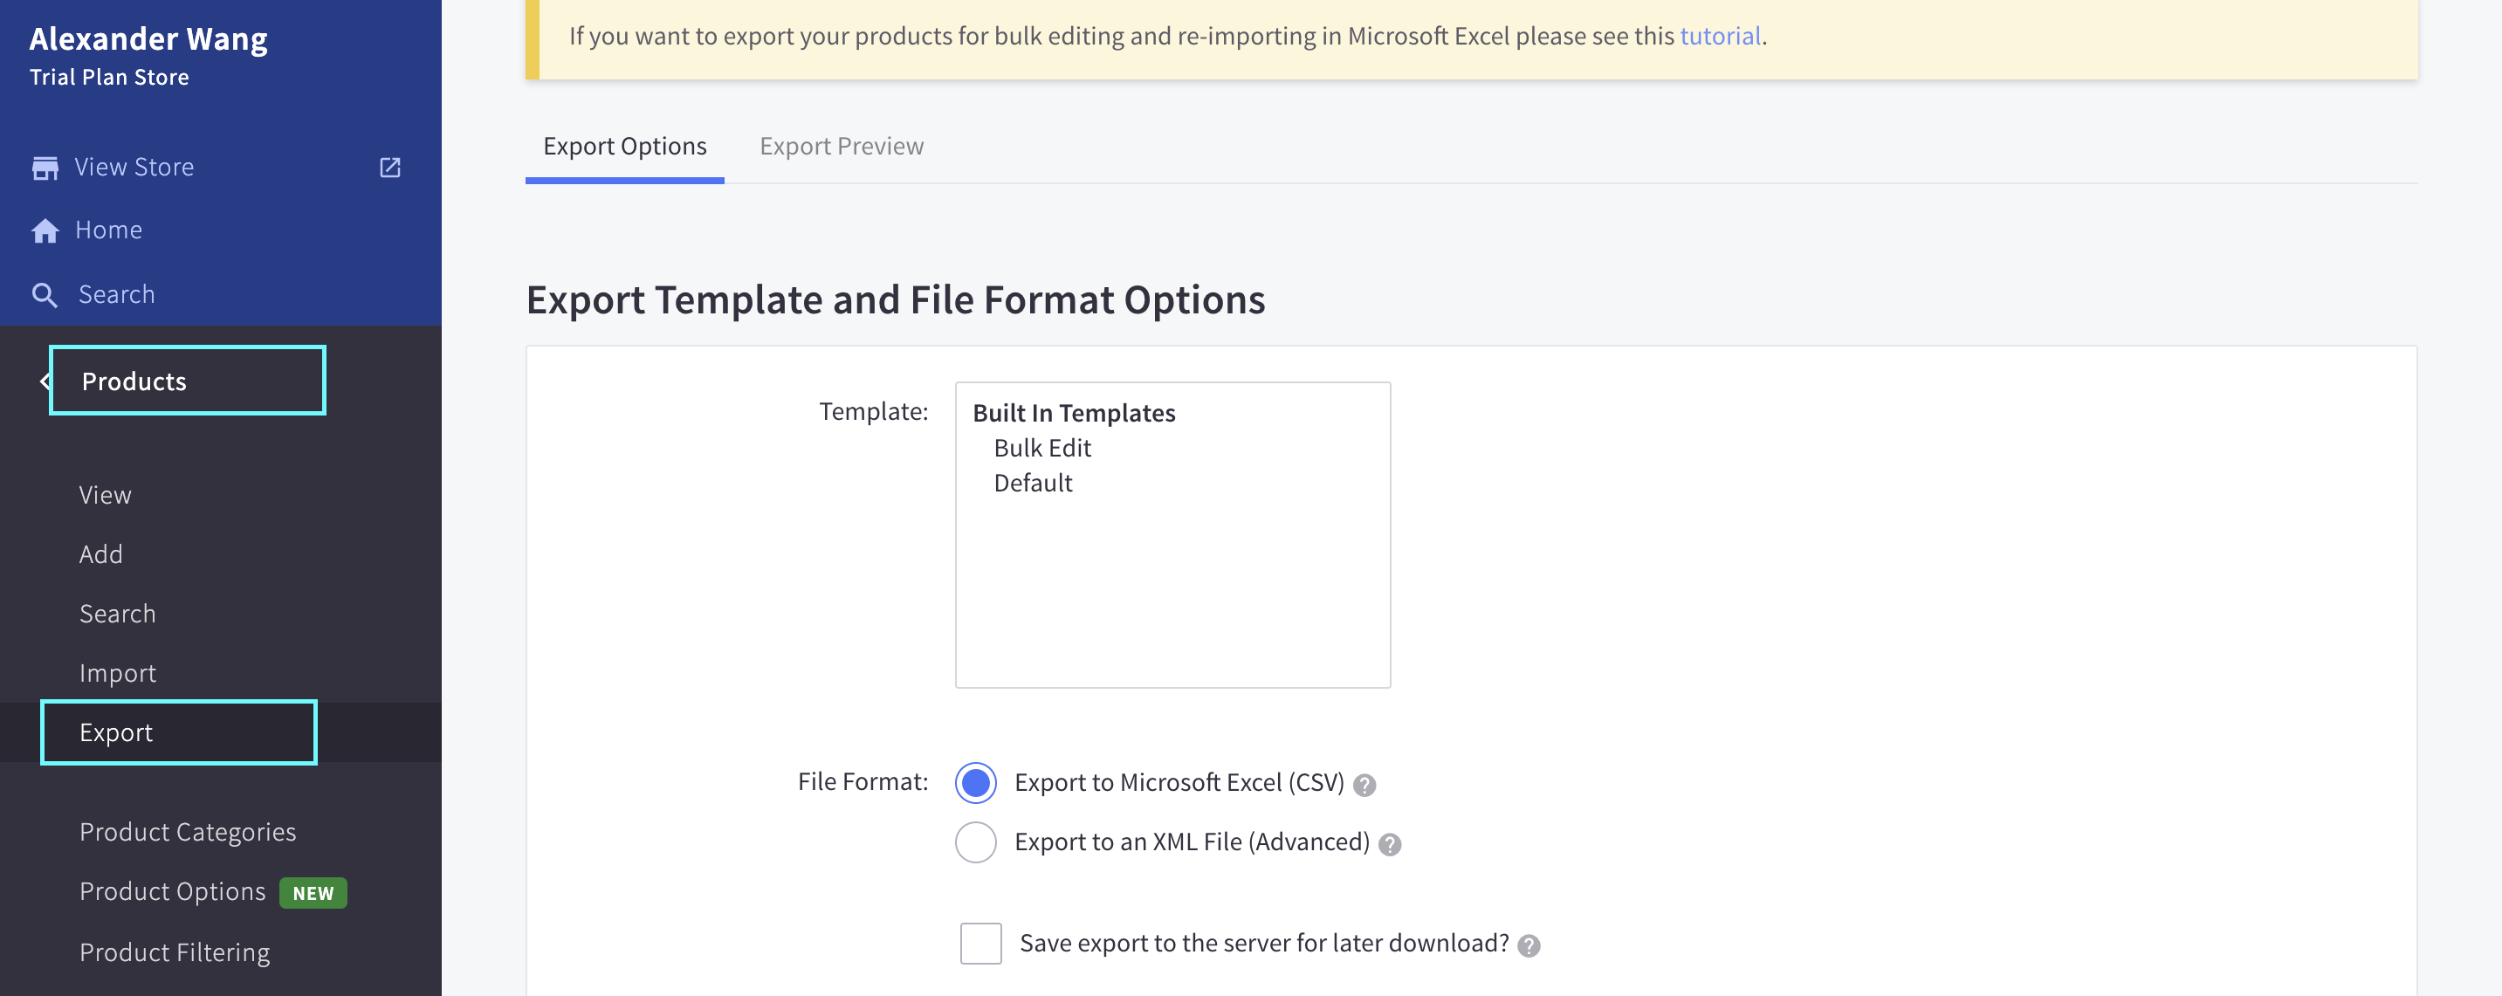Screen dimensions: 2502x996
Task: Click the NEW badge next to Product Options
Action: [313, 892]
